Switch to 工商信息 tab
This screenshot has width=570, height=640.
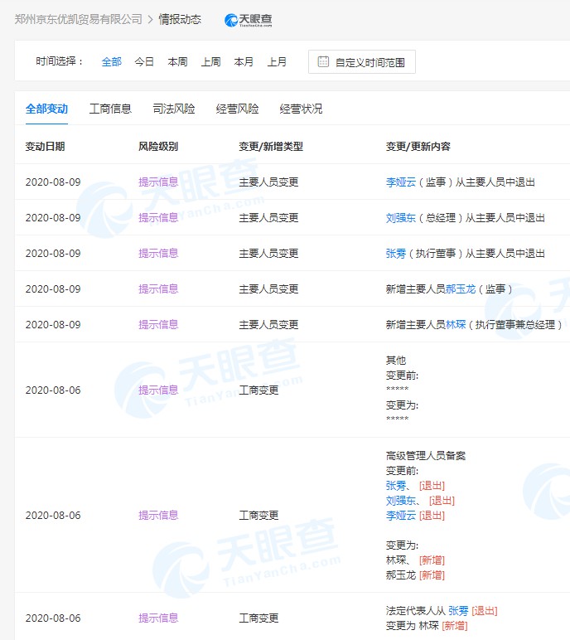pyautogui.click(x=110, y=109)
